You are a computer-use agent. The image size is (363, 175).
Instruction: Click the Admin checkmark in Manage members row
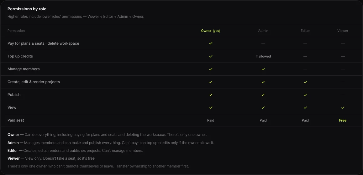coord(263,69)
